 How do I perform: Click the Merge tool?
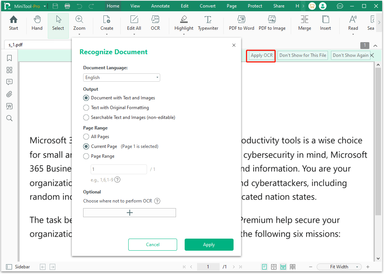(x=305, y=23)
